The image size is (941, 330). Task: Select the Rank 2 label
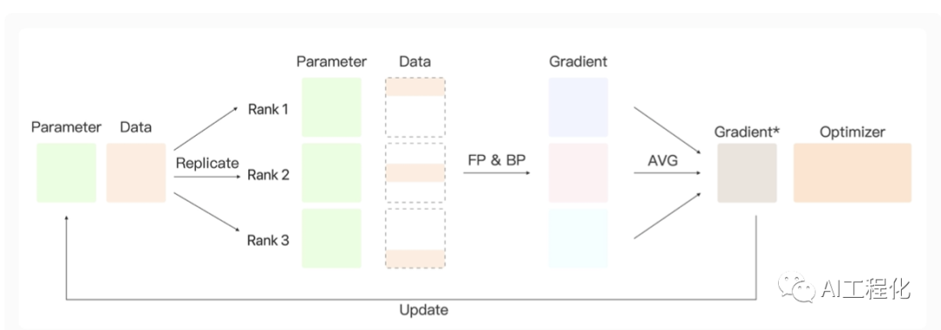tap(268, 175)
